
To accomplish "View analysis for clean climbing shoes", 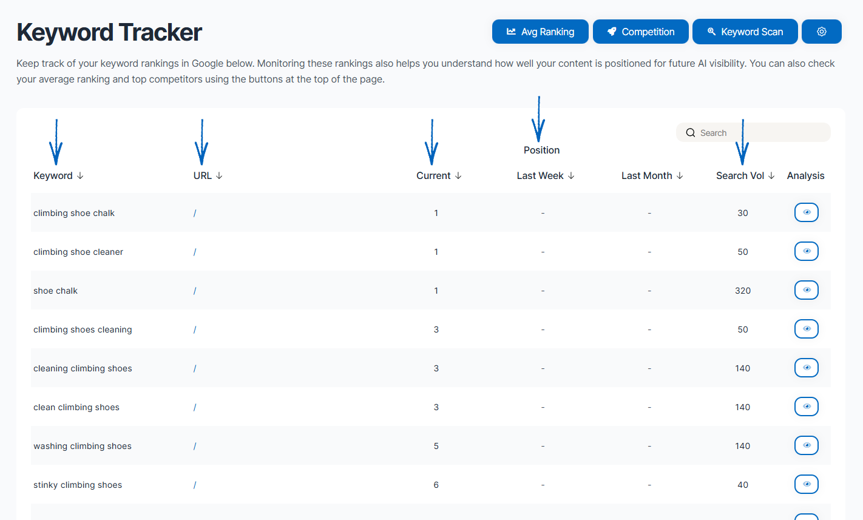I will point(807,407).
